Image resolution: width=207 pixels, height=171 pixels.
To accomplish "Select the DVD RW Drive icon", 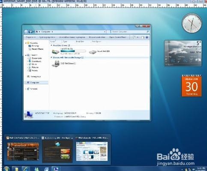I will click(x=55, y=63).
